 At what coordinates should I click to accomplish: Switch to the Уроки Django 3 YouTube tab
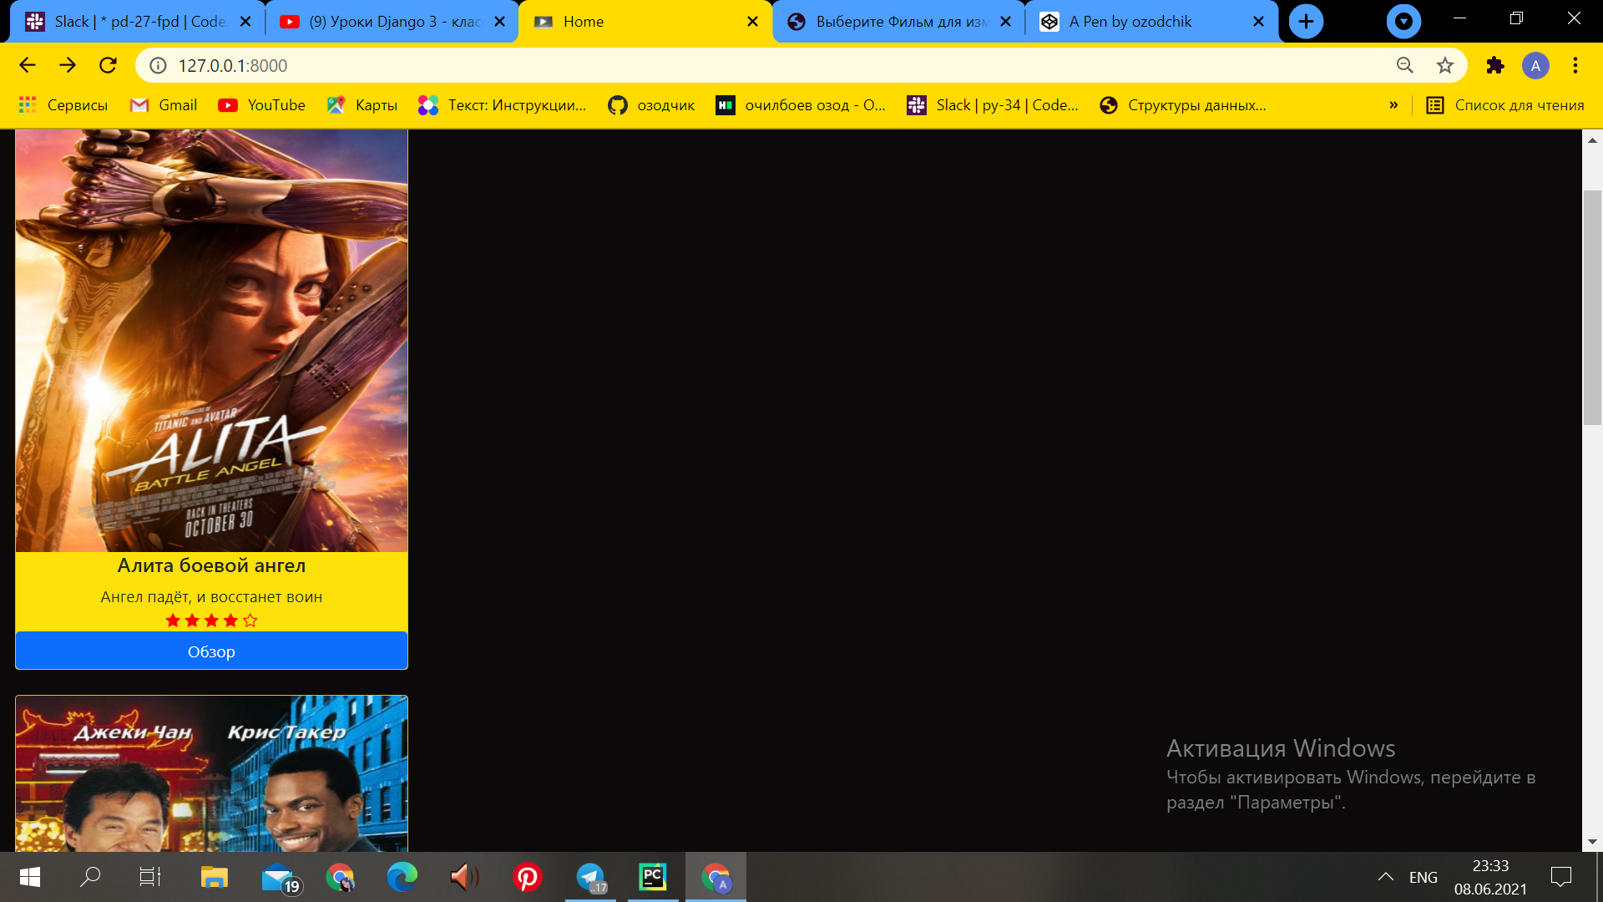[x=392, y=22]
